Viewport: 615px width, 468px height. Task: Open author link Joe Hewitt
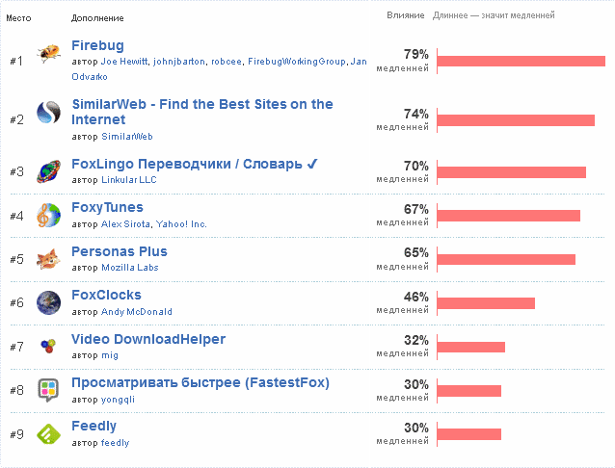click(124, 62)
